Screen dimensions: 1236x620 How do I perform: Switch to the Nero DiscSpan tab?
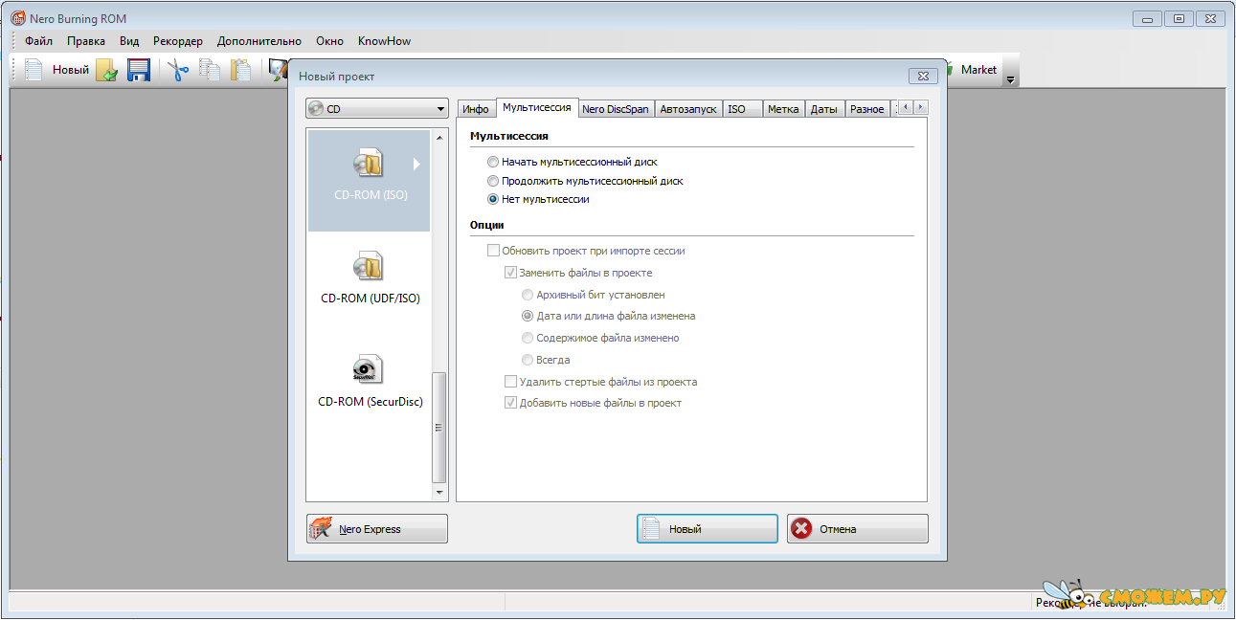click(616, 109)
